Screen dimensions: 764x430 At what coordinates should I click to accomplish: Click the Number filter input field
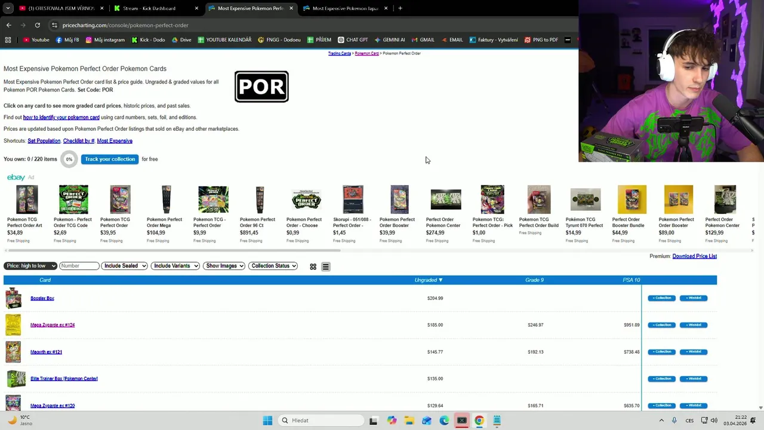tap(79, 266)
